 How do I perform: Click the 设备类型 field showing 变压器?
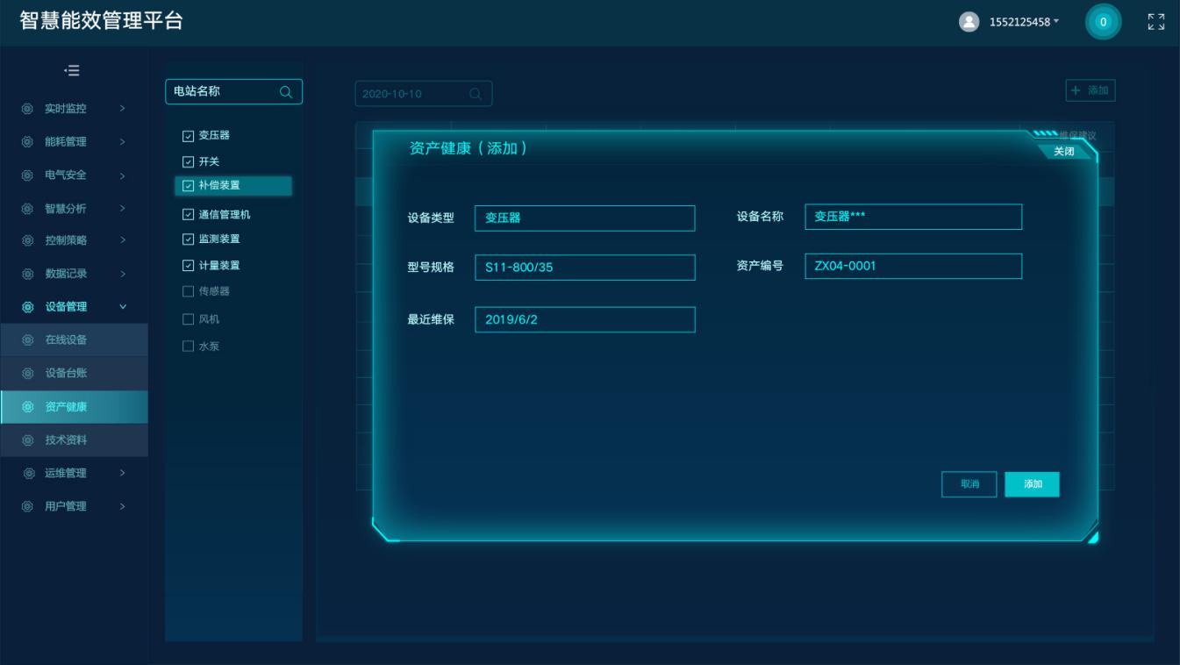(585, 218)
